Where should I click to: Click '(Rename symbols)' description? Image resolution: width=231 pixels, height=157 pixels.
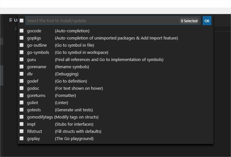pos(72,67)
